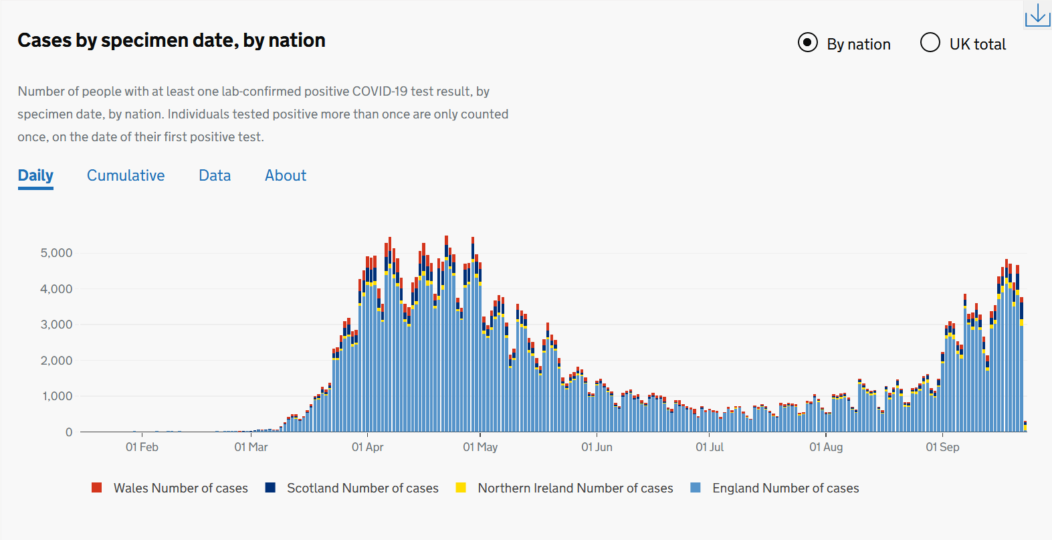Click the "Cases by specimen date, by nation" heading
Image resolution: width=1052 pixels, height=540 pixels.
click(x=171, y=41)
